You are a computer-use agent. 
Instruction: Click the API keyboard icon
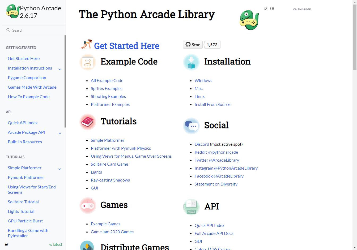pyautogui.click(x=191, y=207)
